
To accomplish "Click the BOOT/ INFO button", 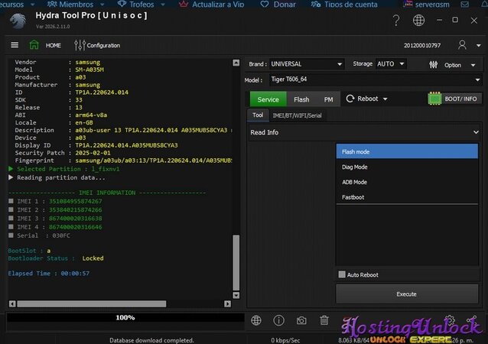I will pos(453,99).
